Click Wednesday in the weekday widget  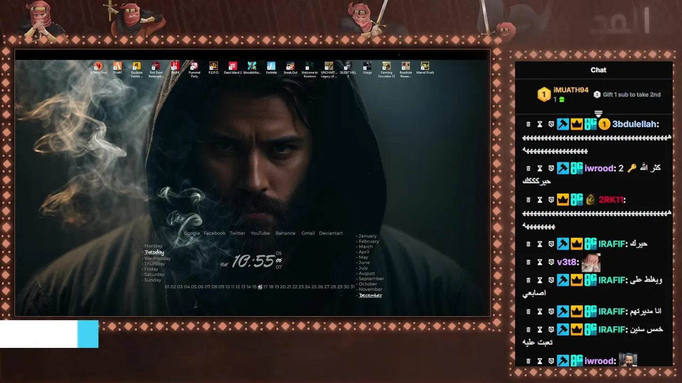157,259
